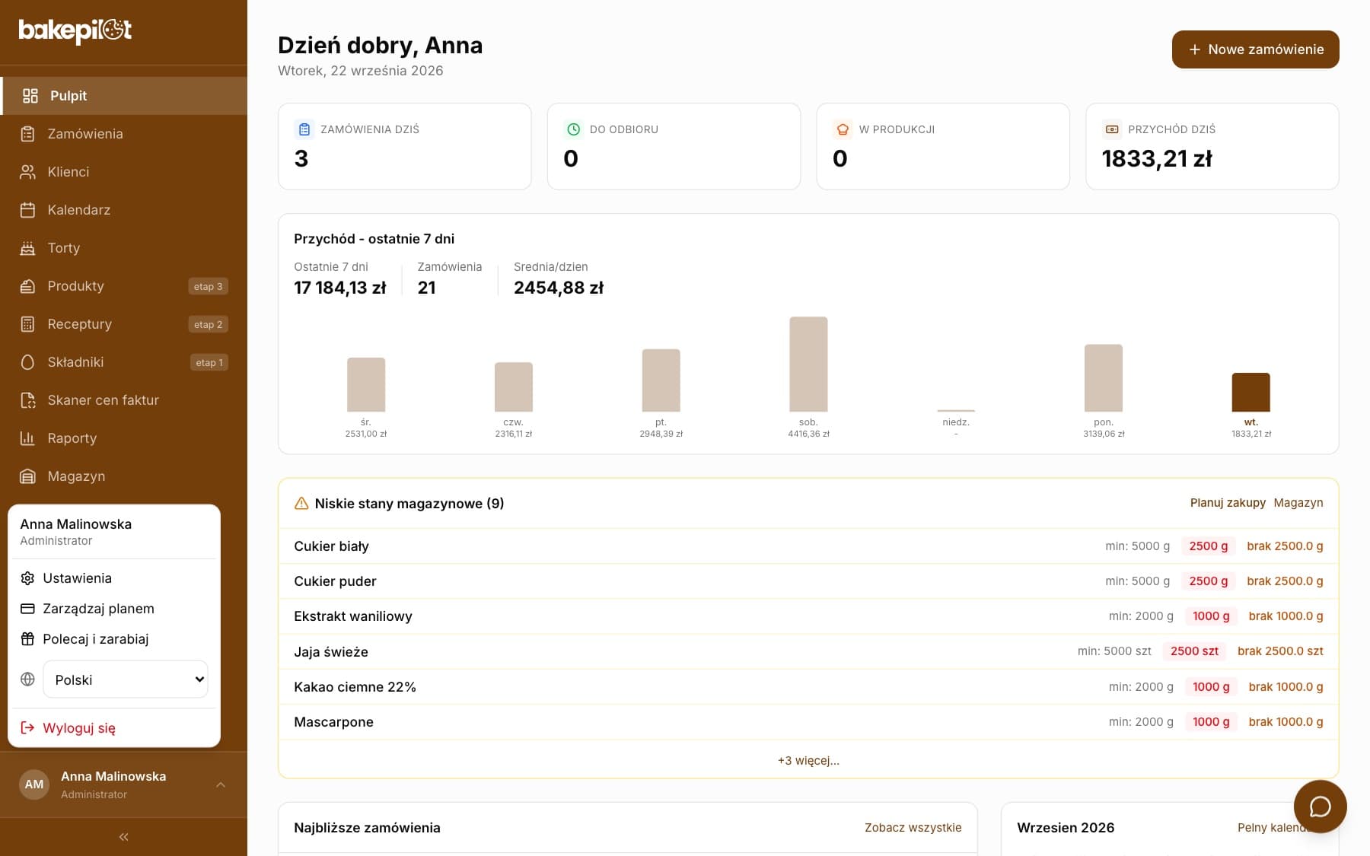Click the Raporty chart icon
1370x856 pixels.
[27, 438]
